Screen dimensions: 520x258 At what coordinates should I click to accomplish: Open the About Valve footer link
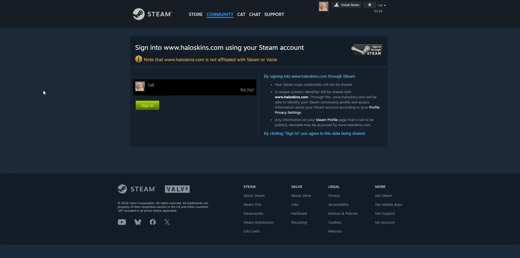[x=301, y=195]
